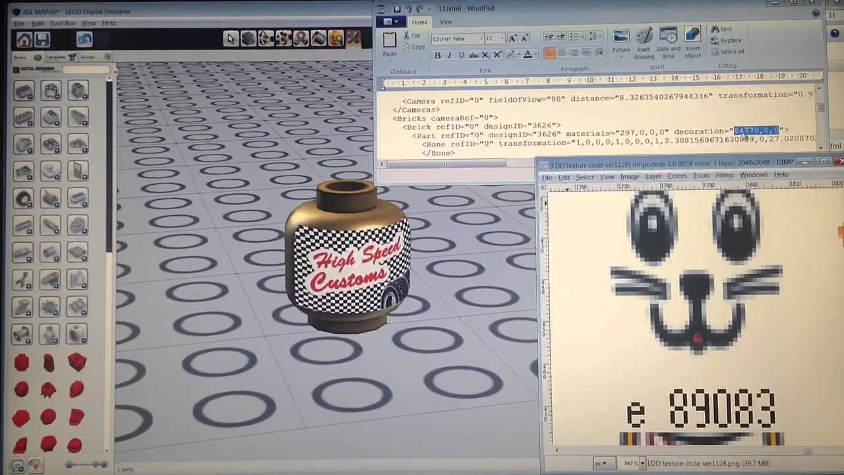The width and height of the screenshot is (844, 475).
Task: Save the LDD model via floppy icon
Action: pos(42,40)
